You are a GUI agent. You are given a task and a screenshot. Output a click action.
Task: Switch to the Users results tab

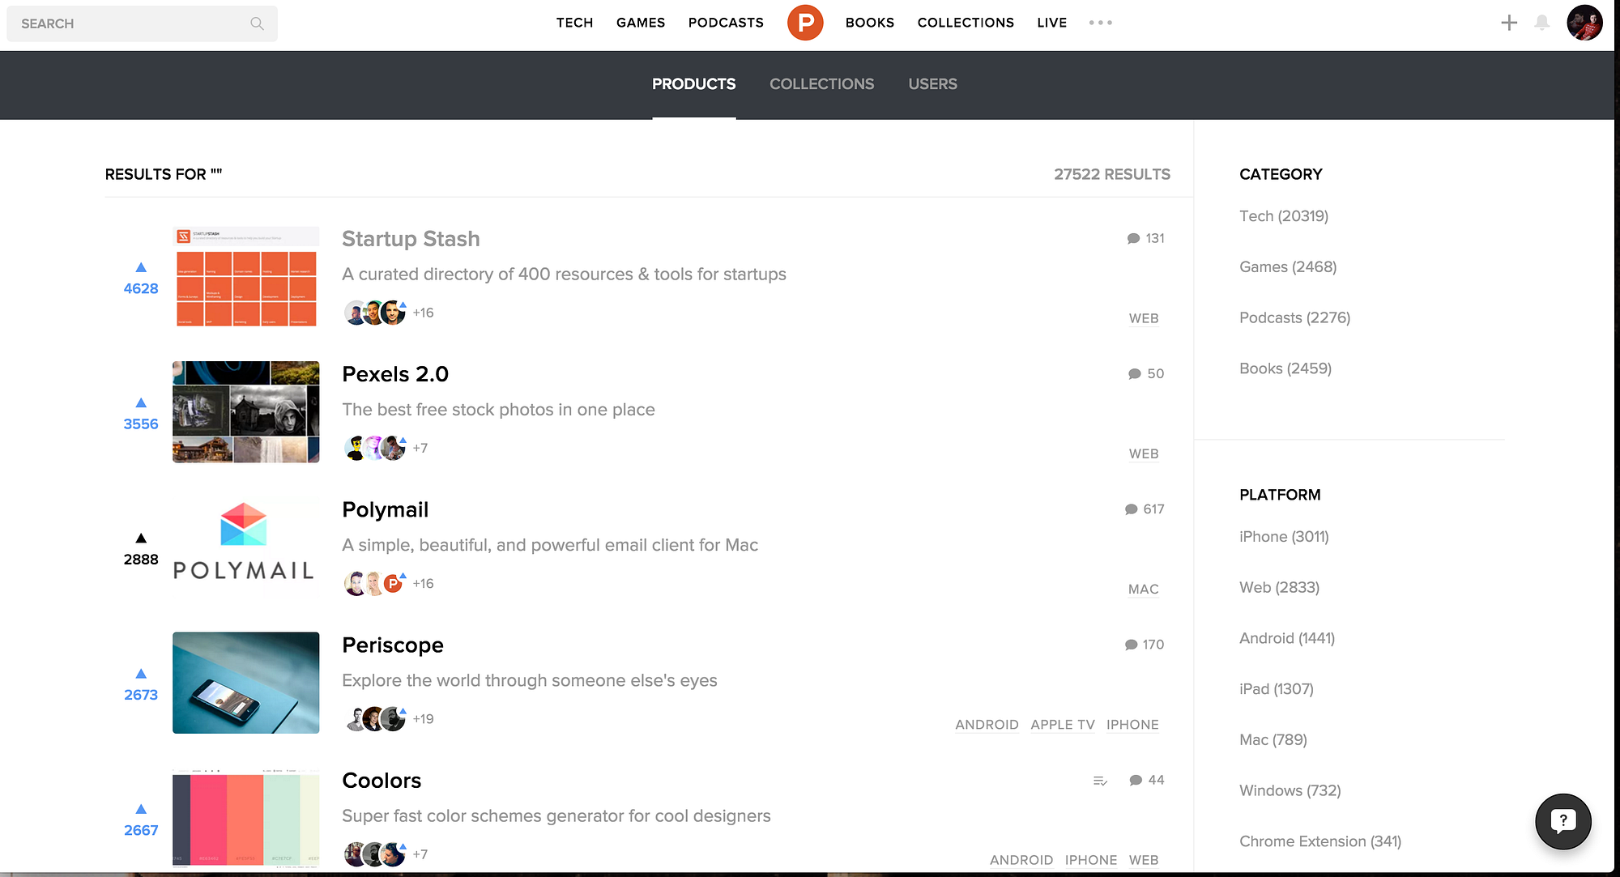[x=932, y=84]
